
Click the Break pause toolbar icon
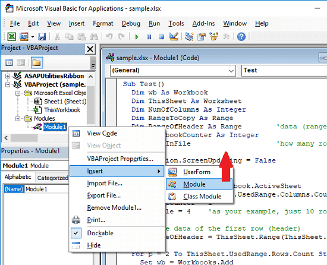coord(149,37)
